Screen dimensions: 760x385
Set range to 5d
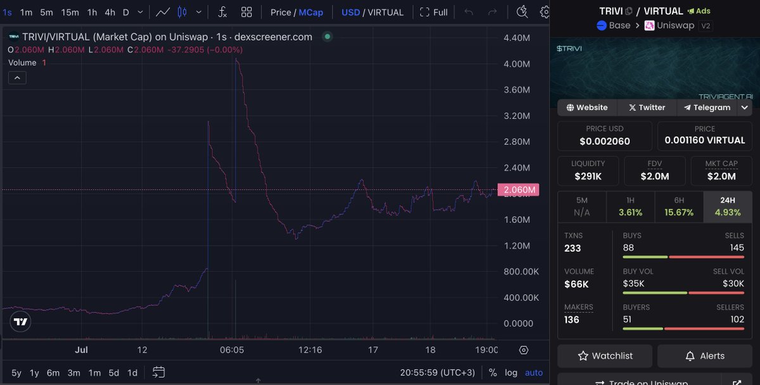coord(113,372)
